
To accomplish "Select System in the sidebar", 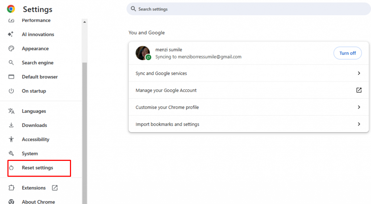I will click(x=30, y=154).
